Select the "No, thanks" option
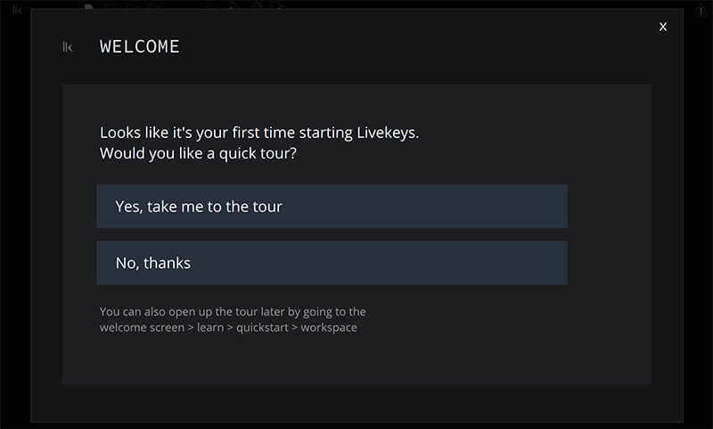Image resolution: width=713 pixels, height=429 pixels. (x=332, y=263)
